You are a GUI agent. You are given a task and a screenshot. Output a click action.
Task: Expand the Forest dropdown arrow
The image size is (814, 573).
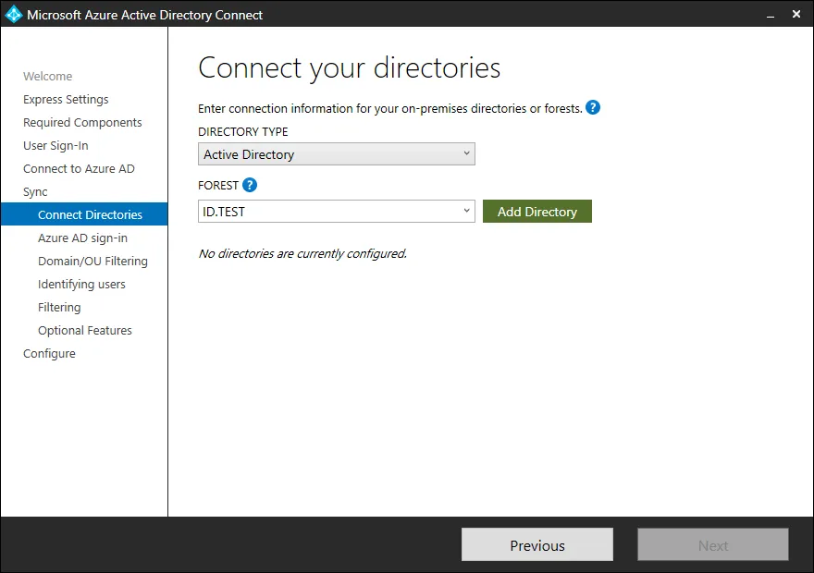click(x=466, y=212)
